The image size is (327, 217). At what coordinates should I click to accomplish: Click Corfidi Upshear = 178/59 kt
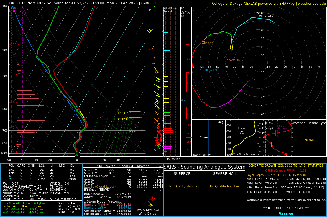click(x=108, y=214)
